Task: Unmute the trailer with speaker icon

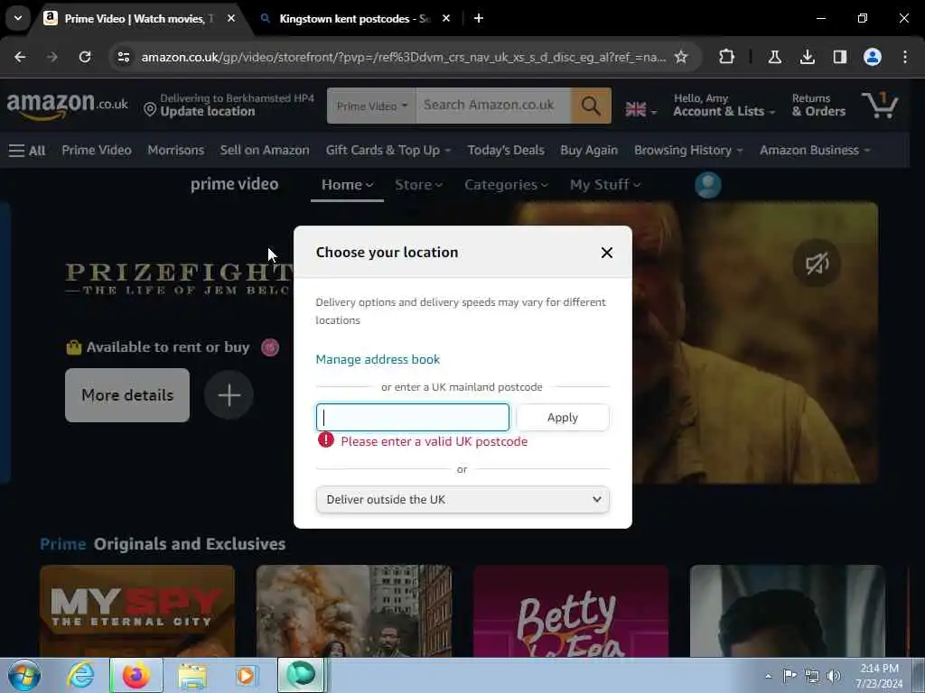Action: point(817,263)
